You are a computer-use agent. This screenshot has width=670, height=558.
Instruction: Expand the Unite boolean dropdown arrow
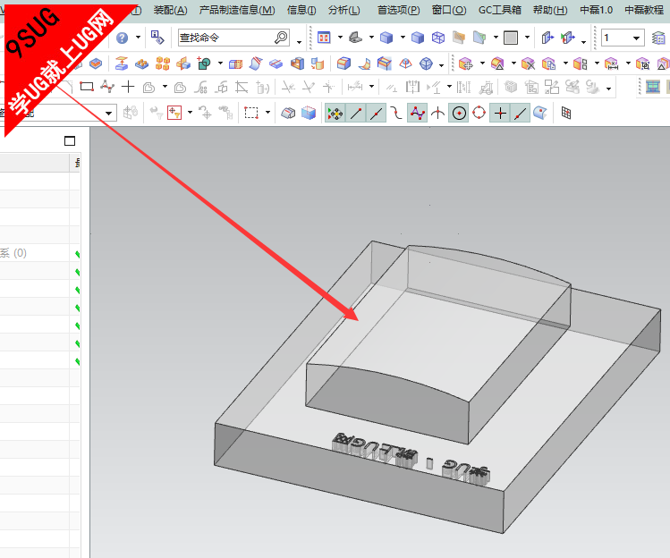point(220,63)
